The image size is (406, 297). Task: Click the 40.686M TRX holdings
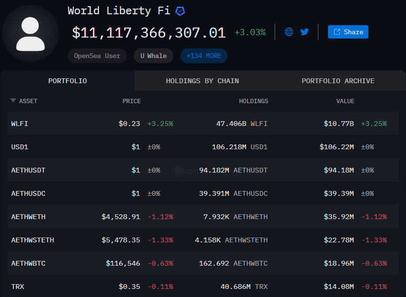[x=244, y=287]
